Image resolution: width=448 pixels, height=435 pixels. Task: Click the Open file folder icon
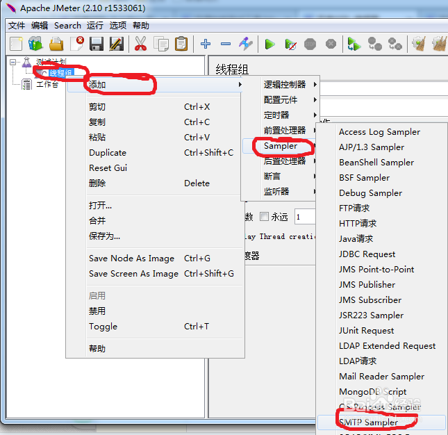pyautogui.click(x=56, y=44)
